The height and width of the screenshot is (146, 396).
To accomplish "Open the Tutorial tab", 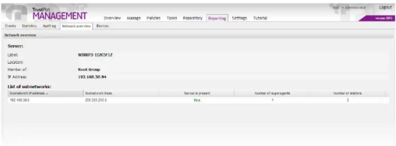I will tap(260, 18).
